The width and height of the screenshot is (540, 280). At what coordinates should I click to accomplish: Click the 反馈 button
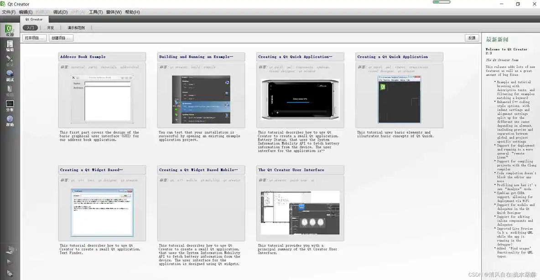pyautogui.click(x=472, y=38)
